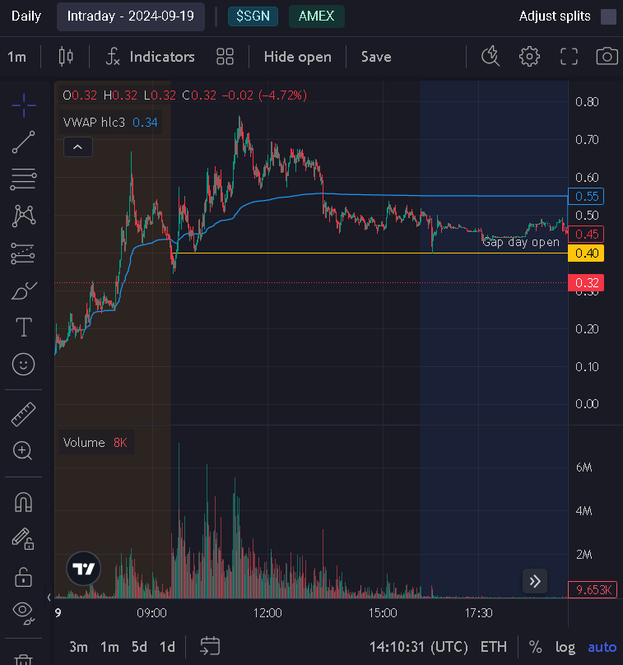Select the brush drawing tool
623x665 pixels.
pos(24,291)
